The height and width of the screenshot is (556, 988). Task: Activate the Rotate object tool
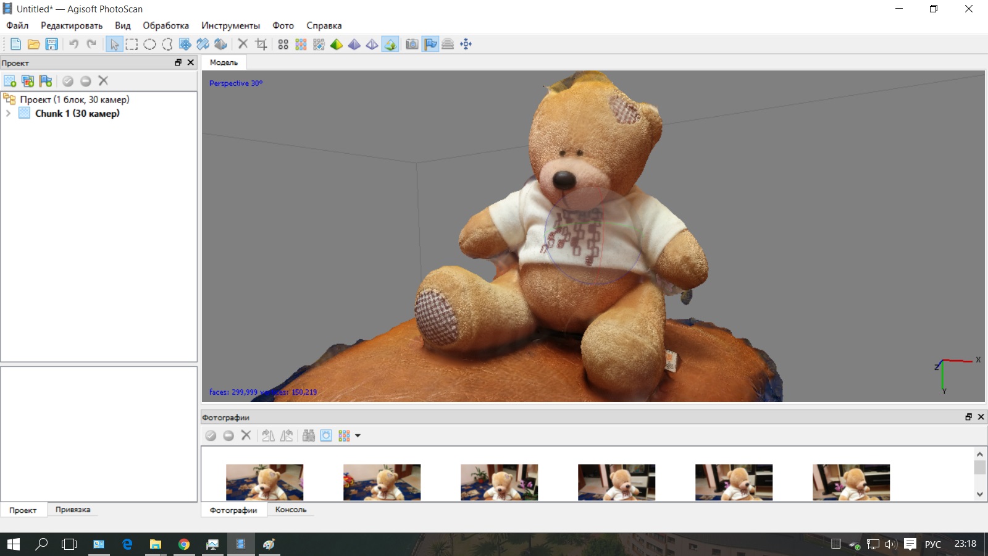[x=220, y=44]
